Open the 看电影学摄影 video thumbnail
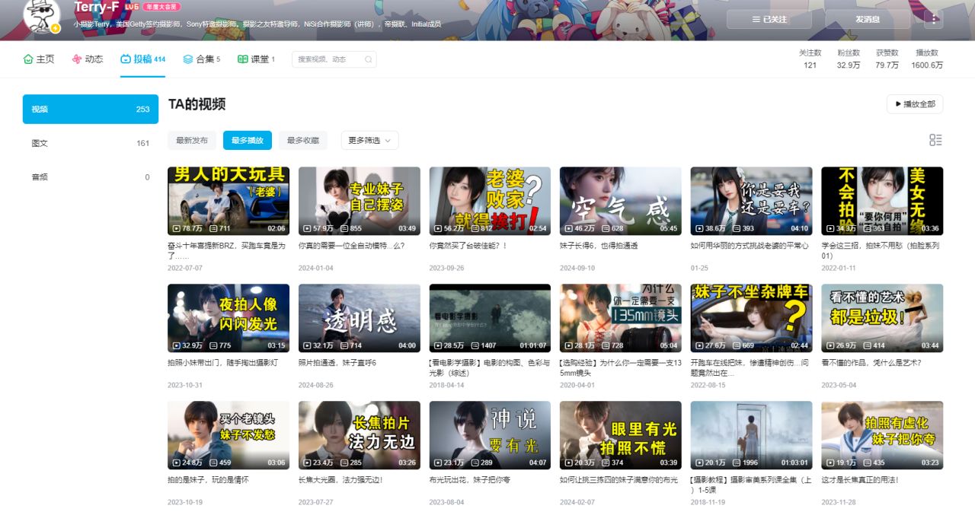This screenshot has width=975, height=512. point(490,318)
